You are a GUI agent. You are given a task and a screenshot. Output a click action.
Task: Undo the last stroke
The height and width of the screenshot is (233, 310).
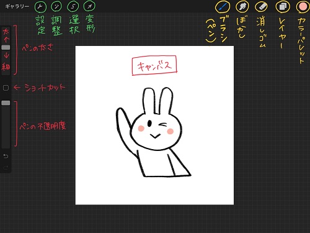pyautogui.click(x=6, y=156)
